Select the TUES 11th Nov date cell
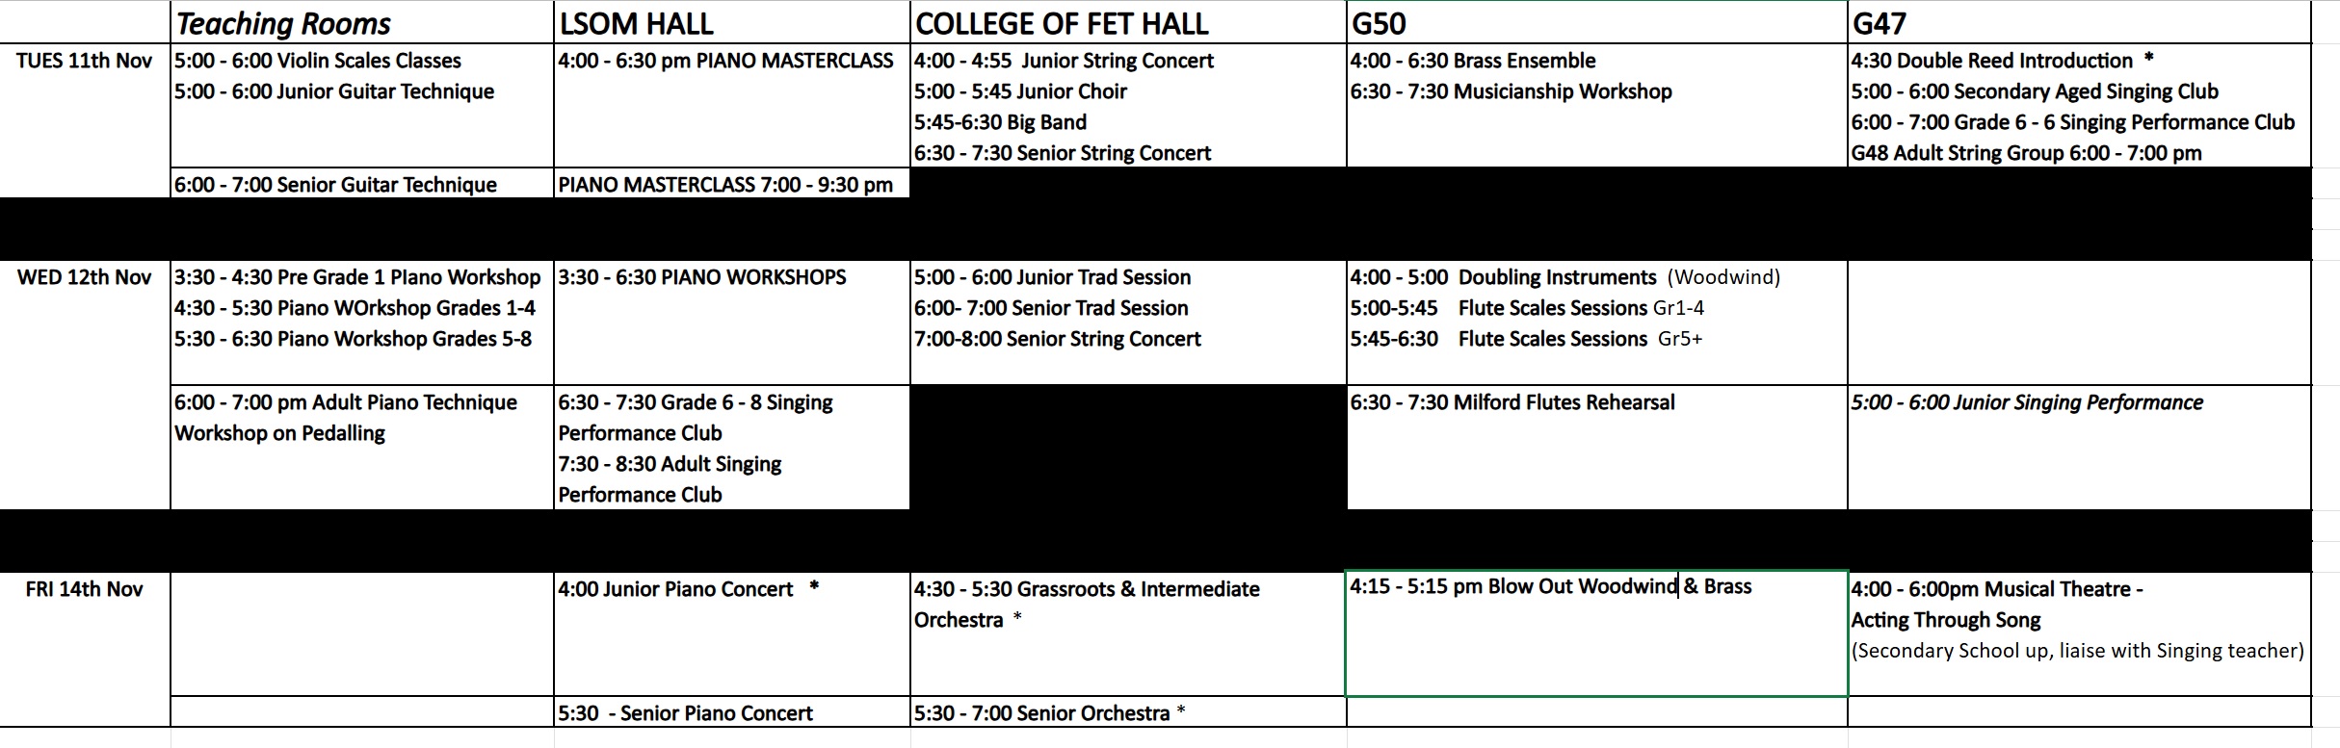Image resolution: width=2340 pixels, height=748 pixels. pos(85,62)
